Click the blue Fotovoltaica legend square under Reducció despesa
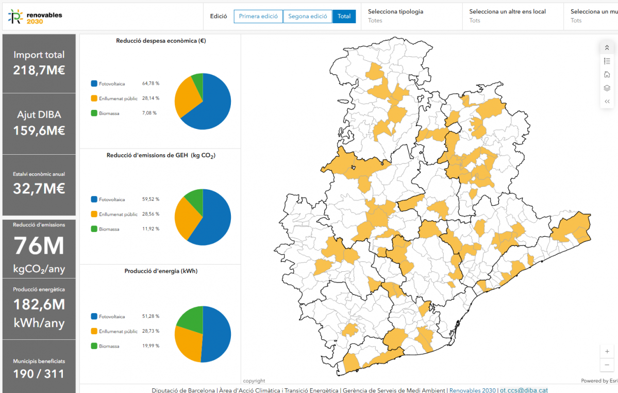This screenshot has width=618, height=393. click(x=94, y=84)
